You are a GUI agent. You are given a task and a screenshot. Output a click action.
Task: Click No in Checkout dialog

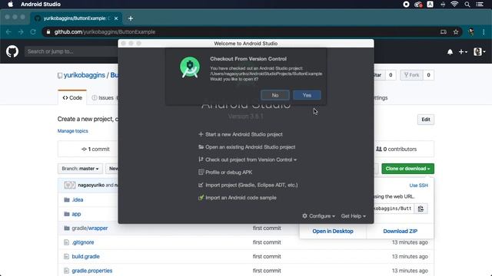(275, 95)
